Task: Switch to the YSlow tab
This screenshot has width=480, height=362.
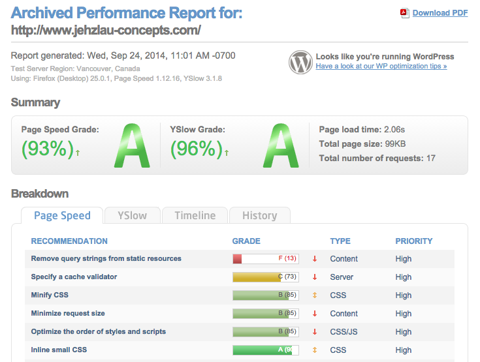Action: tap(132, 215)
